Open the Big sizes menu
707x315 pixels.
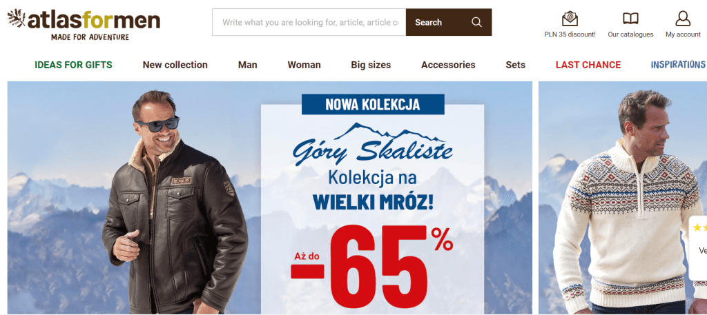(x=371, y=65)
